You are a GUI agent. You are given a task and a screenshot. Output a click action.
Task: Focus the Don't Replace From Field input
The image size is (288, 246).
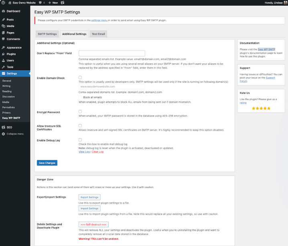pos(112,53)
